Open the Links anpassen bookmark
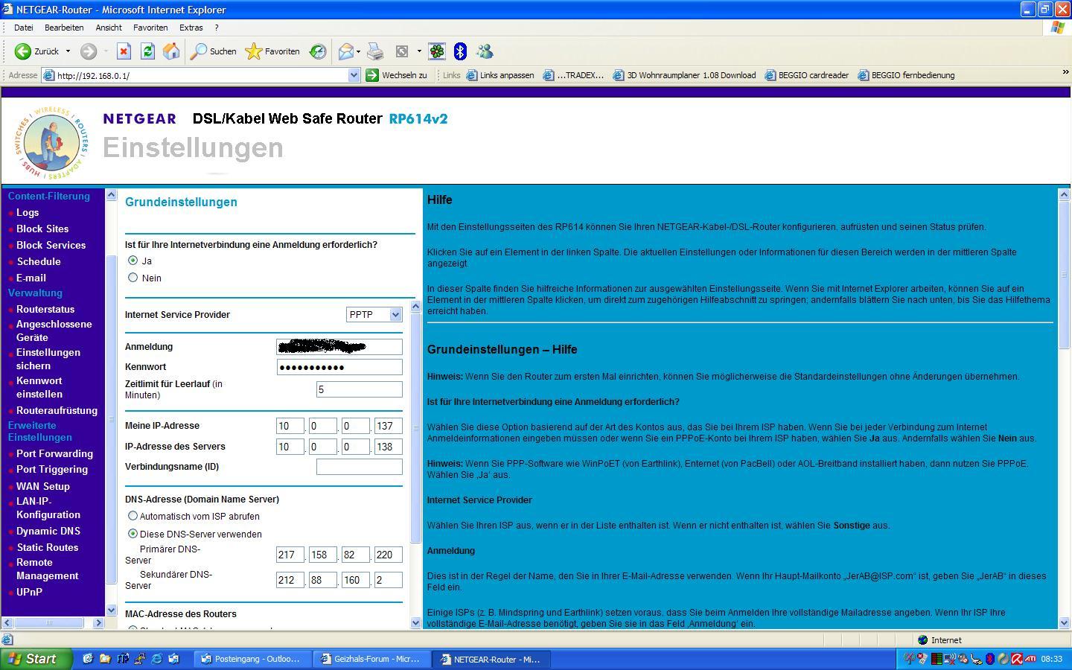Screen dimensions: 1072x670 coord(500,75)
